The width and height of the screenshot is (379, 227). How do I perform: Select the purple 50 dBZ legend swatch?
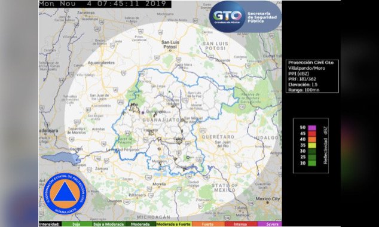(x=312, y=127)
